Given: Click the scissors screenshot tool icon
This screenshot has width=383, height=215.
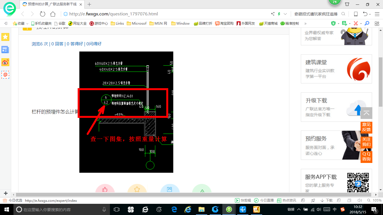Looking at the screenshot, I should (356, 24).
